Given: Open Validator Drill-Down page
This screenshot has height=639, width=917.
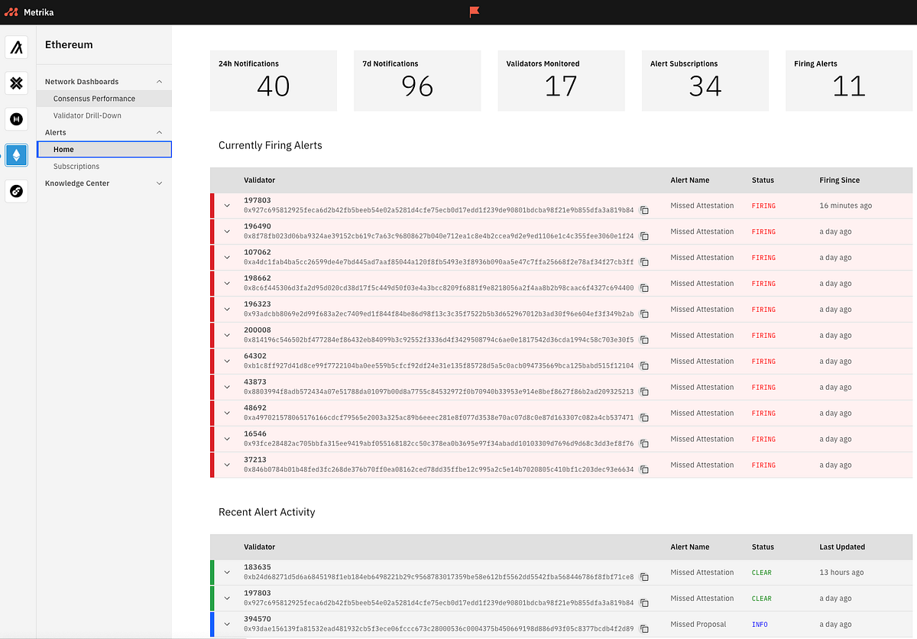Looking at the screenshot, I should point(104,115).
